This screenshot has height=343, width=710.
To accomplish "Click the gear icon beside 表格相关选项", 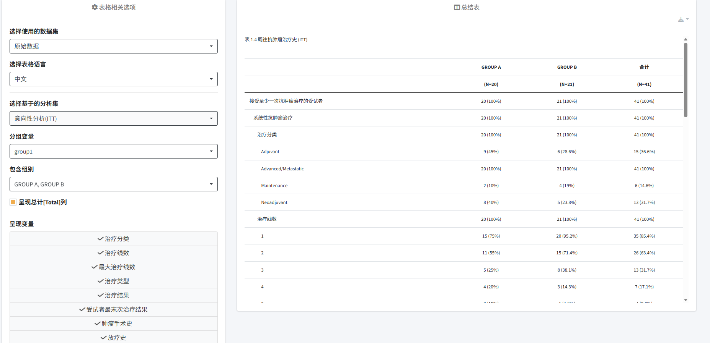I will [95, 7].
